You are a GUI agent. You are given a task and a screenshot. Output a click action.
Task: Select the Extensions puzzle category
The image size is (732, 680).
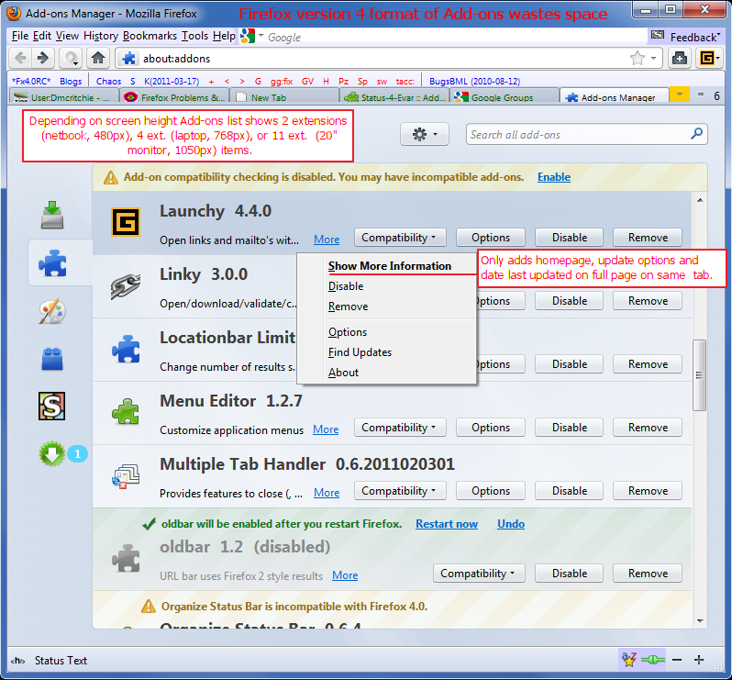click(x=52, y=262)
